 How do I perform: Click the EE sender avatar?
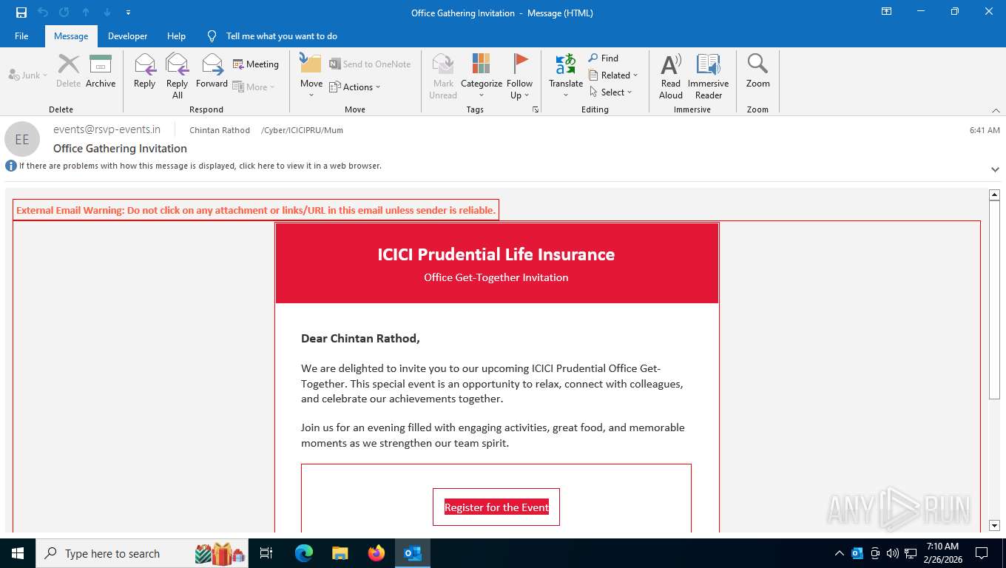[22, 139]
